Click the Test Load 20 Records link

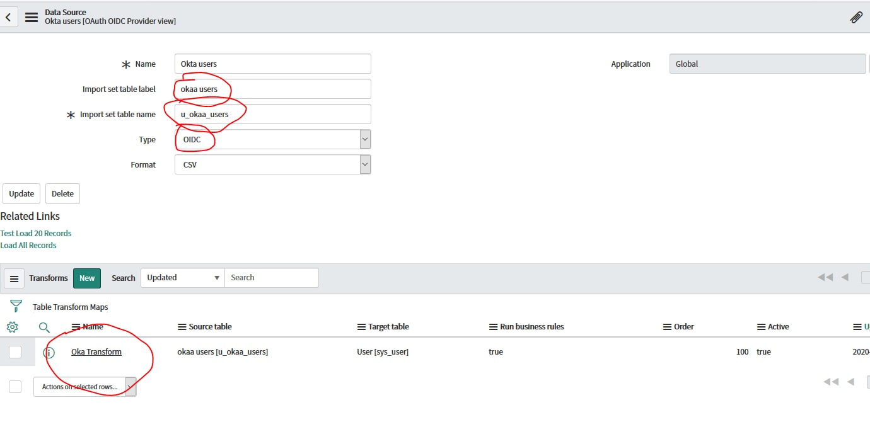pyautogui.click(x=36, y=232)
